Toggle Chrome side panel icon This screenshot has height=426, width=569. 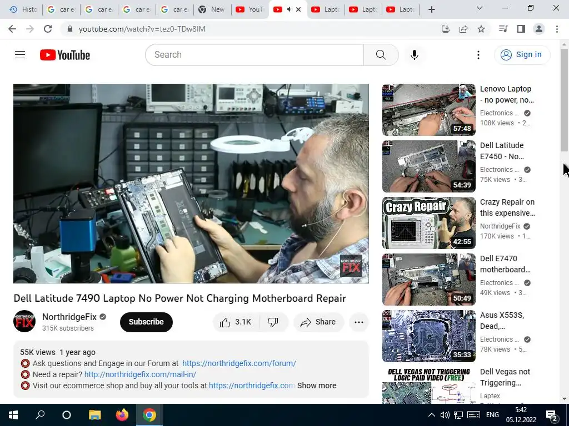tap(521, 29)
